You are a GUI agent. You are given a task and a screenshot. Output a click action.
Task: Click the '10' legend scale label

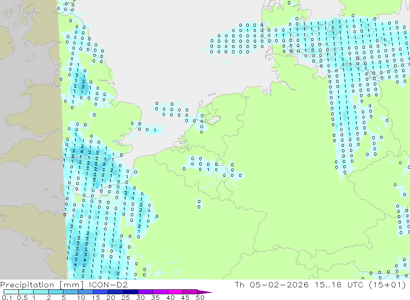[81, 298]
